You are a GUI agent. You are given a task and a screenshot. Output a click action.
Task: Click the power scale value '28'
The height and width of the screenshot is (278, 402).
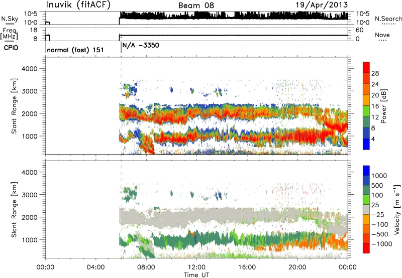375,73
